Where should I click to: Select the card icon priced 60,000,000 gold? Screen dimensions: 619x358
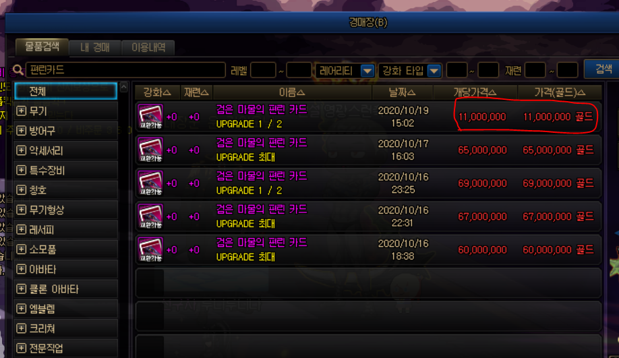[150, 249]
